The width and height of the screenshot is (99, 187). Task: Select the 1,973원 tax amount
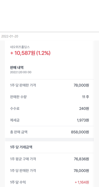click(x=83, y=120)
